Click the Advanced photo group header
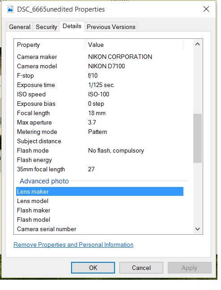The image size is (221, 290). pos(44,181)
